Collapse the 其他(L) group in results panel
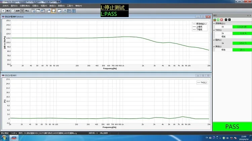 [214, 47]
